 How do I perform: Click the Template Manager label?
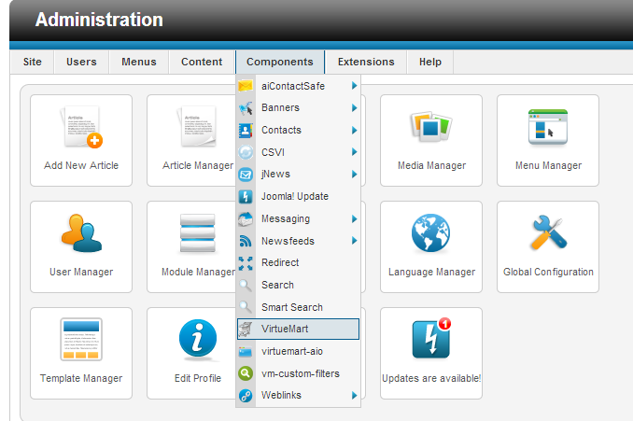pos(81,378)
